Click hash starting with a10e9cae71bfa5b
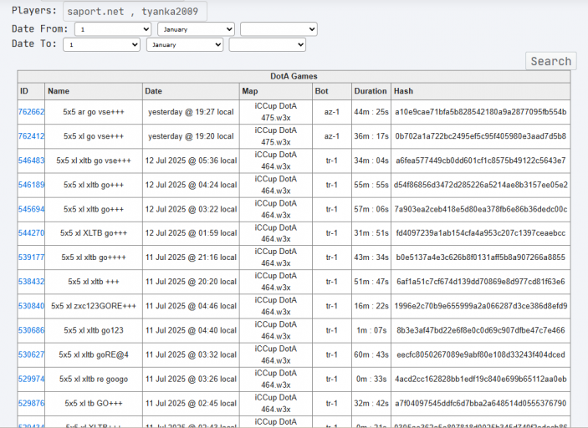Screen dimensions: 588x428 pos(480,112)
